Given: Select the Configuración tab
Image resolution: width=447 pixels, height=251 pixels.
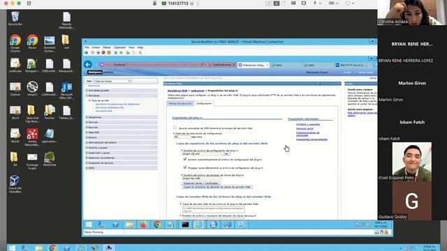Looking at the screenshot, I should pyautogui.click(x=204, y=104).
